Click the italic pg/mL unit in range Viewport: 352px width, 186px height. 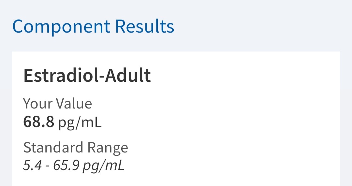click(x=103, y=166)
